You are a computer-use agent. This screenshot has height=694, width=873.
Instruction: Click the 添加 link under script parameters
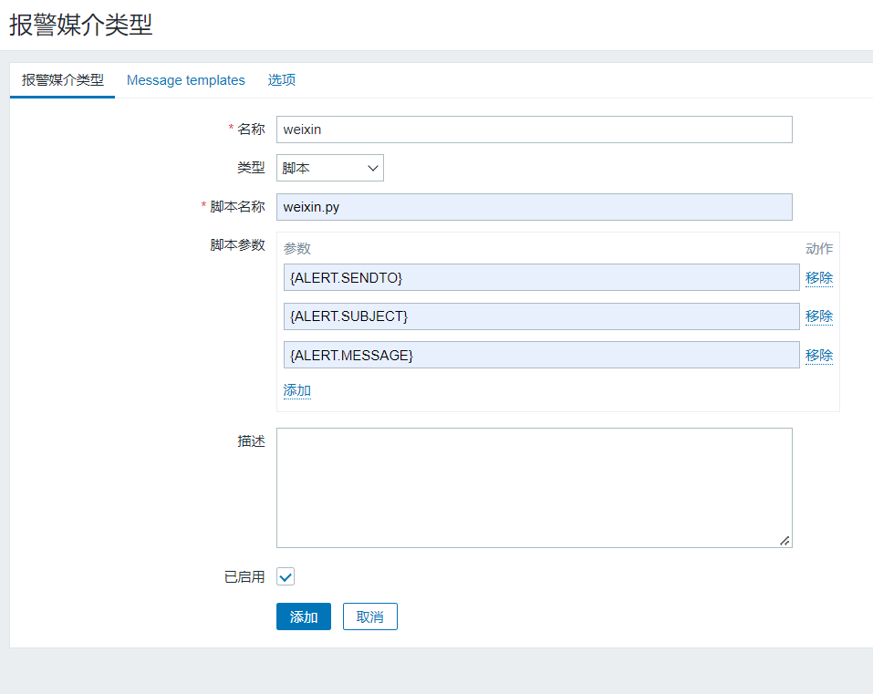click(296, 390)
